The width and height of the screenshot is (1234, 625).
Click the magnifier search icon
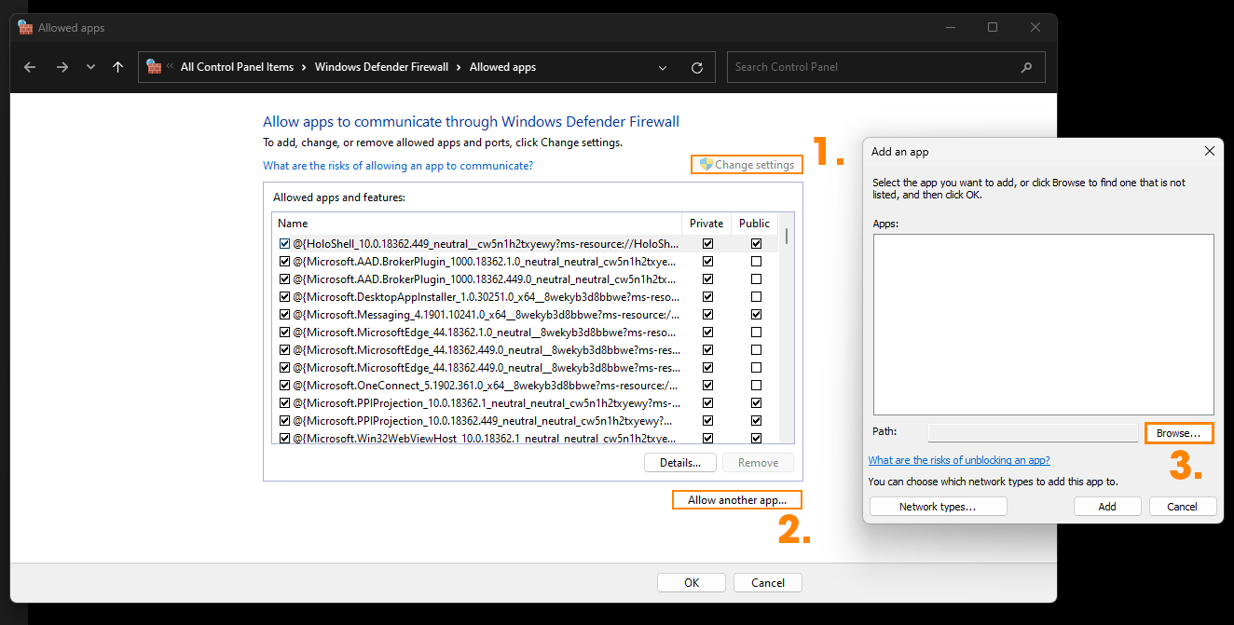click(x=1027, y=67)
